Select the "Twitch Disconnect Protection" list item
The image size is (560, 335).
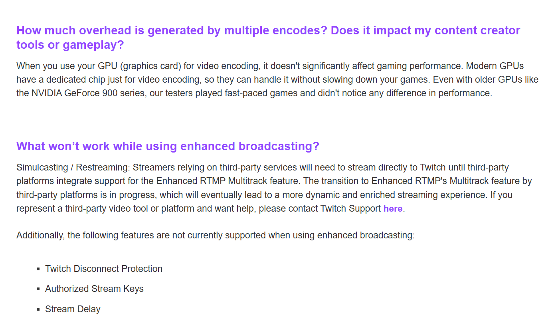103,269
